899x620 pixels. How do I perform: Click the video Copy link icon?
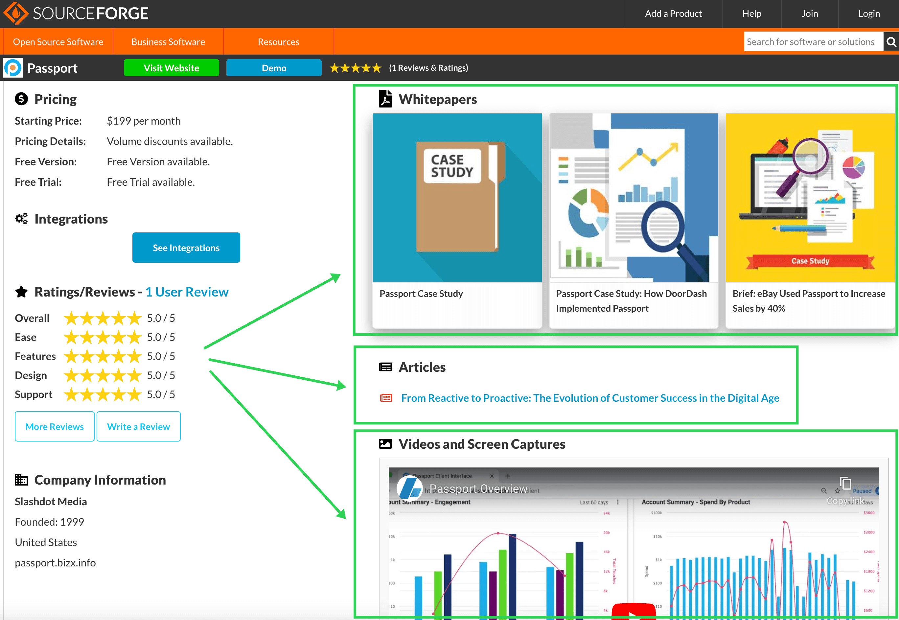tap(845, 484)
